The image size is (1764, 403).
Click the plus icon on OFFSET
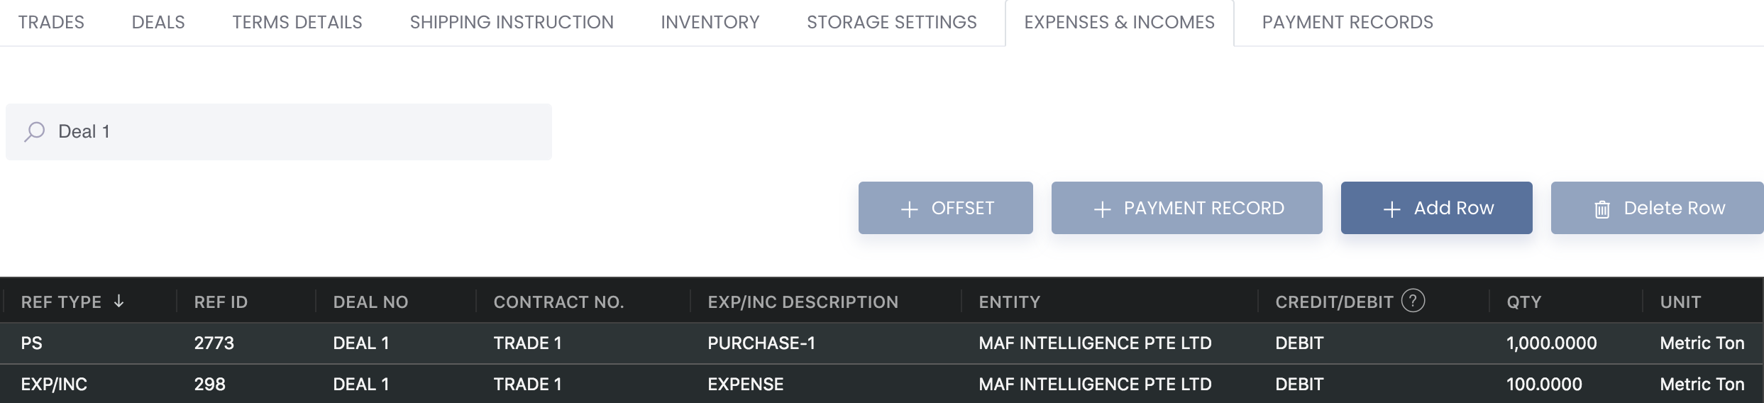coord(909,209)
